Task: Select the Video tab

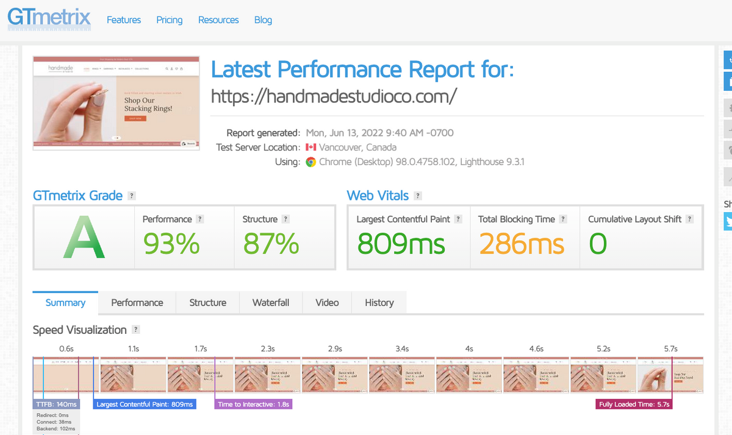Action: point(327,303)
